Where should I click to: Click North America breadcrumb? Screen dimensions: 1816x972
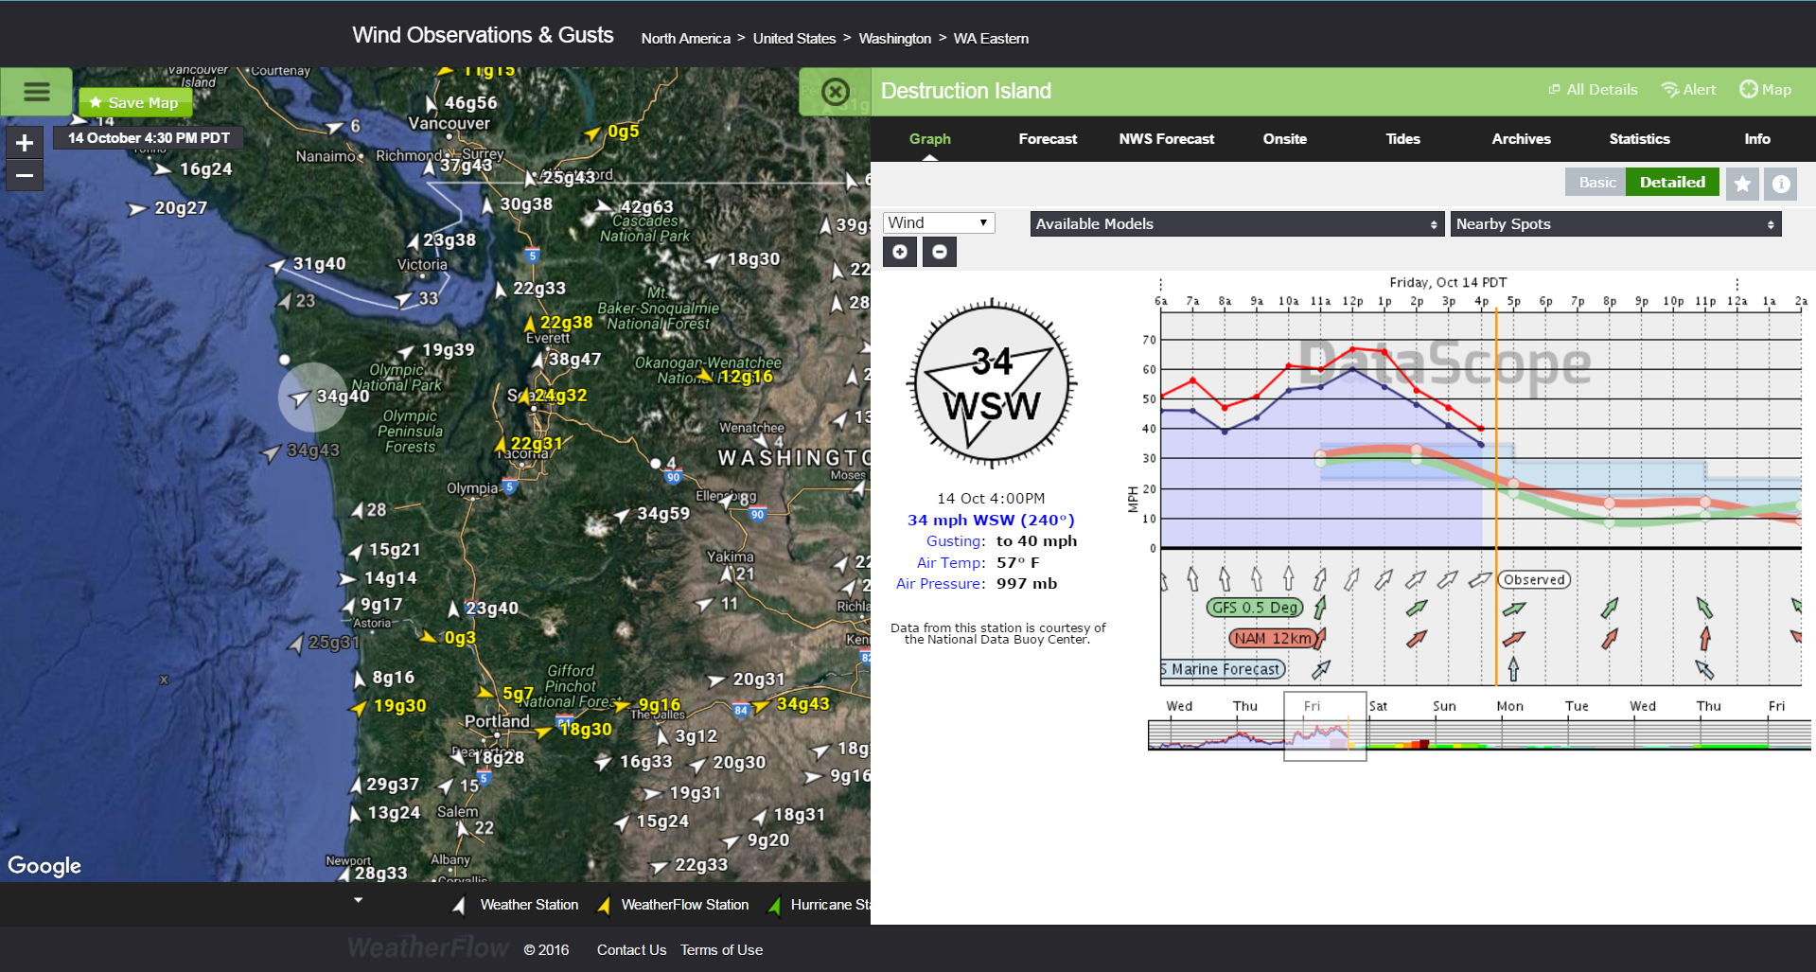coord(685,39)
